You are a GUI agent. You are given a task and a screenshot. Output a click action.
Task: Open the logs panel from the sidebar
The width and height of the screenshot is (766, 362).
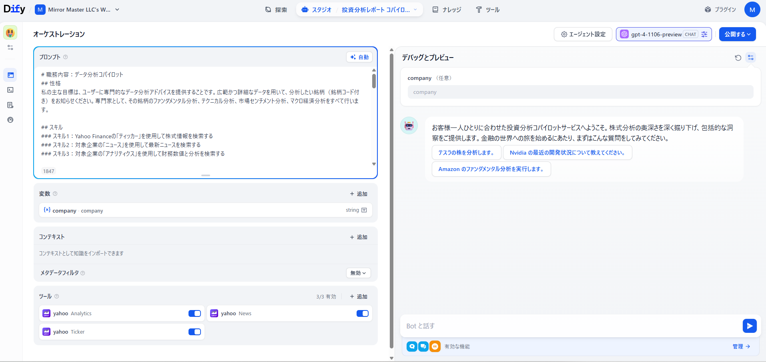pos(10,105)
